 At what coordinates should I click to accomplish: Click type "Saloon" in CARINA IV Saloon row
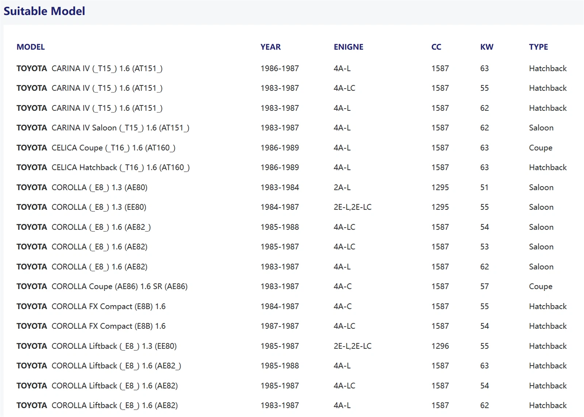541,128
